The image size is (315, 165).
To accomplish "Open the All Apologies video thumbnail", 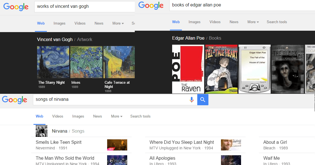I will tap(231, 160).
